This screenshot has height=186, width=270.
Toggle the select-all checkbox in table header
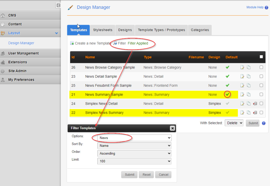261,57
